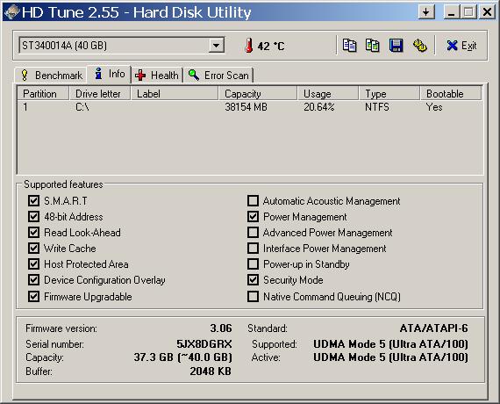Toggle the S.M.A.R.T checkbox
This screenshot has width=500, height=404.
pos(33,201)
